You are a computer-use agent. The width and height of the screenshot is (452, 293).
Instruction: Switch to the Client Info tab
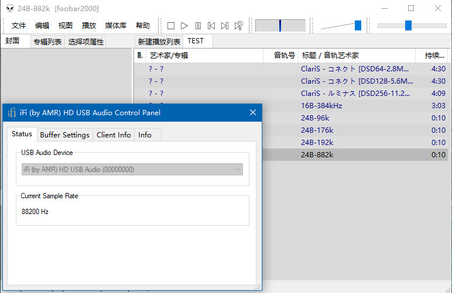114,135
